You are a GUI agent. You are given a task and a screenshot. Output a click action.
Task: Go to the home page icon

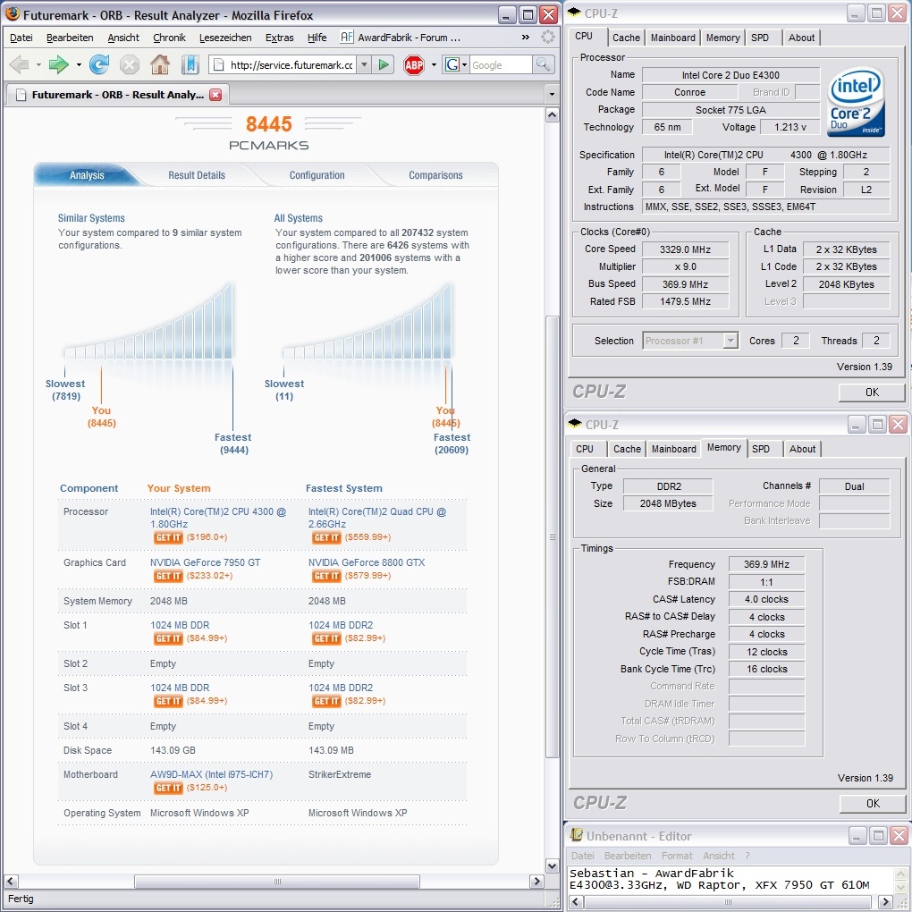(x=160, y=64)
